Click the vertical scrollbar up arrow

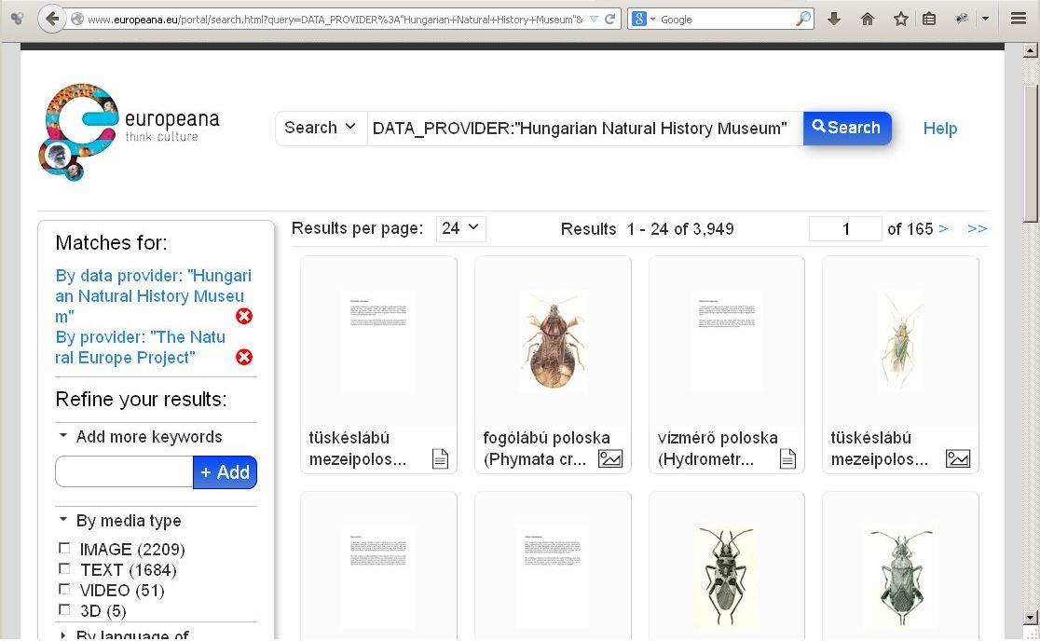[1030, 50]
